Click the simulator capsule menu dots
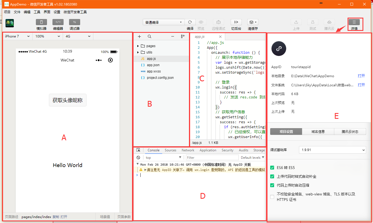Viewport: 373px width, 223px height. [99, 60]
